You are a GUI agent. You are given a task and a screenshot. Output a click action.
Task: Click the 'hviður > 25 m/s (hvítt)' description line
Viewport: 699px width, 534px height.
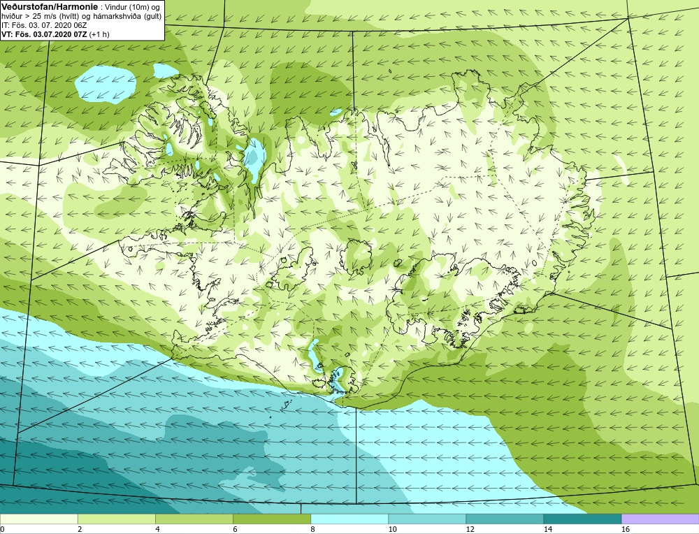coord(81,17)
